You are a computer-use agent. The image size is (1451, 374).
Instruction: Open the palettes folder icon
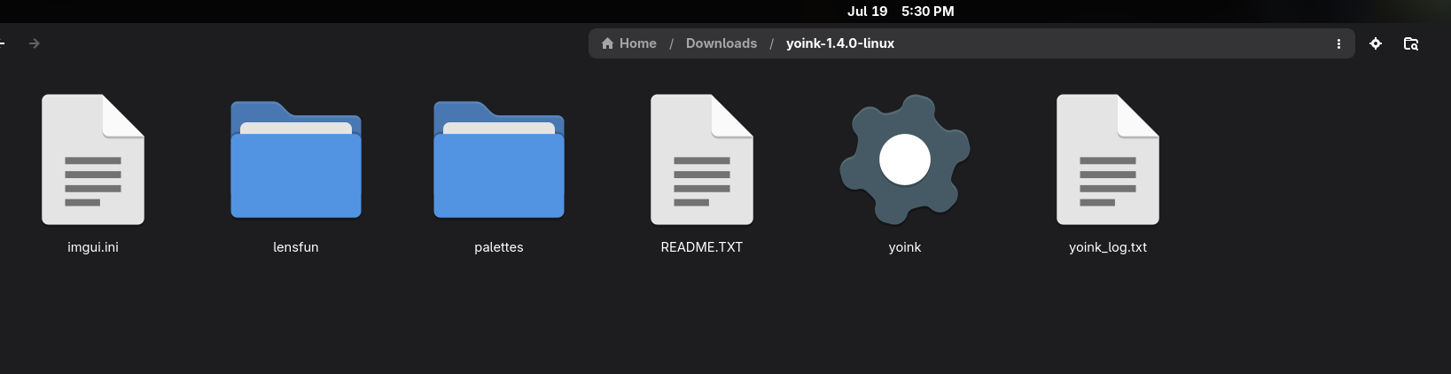[x=499, y=160]
